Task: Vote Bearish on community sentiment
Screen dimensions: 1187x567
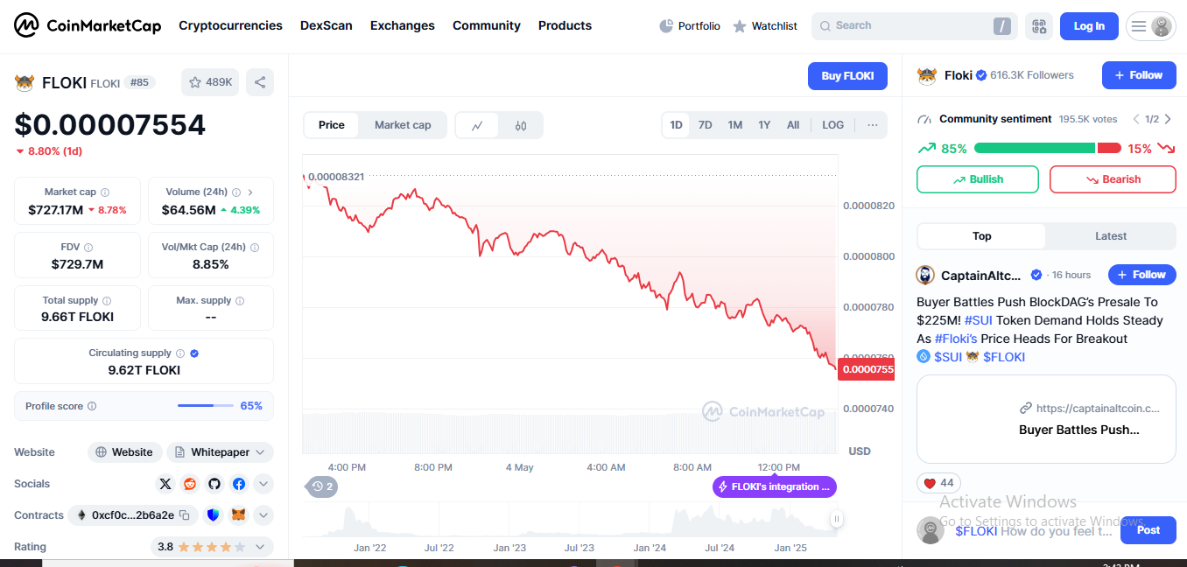Action: pos(1113,179)
